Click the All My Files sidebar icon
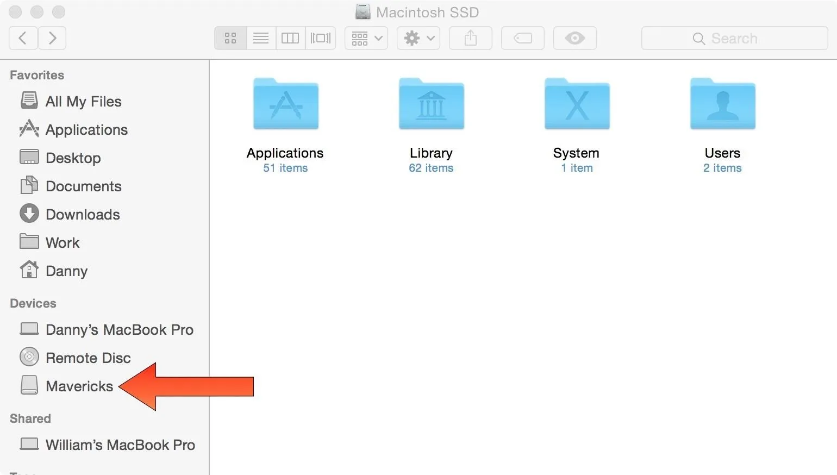The width and height of the screenshot is (837, 475). 29,101
